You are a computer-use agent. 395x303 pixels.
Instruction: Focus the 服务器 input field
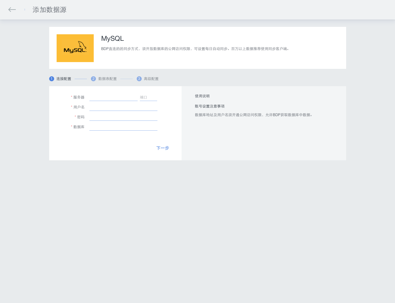point(114,97)
